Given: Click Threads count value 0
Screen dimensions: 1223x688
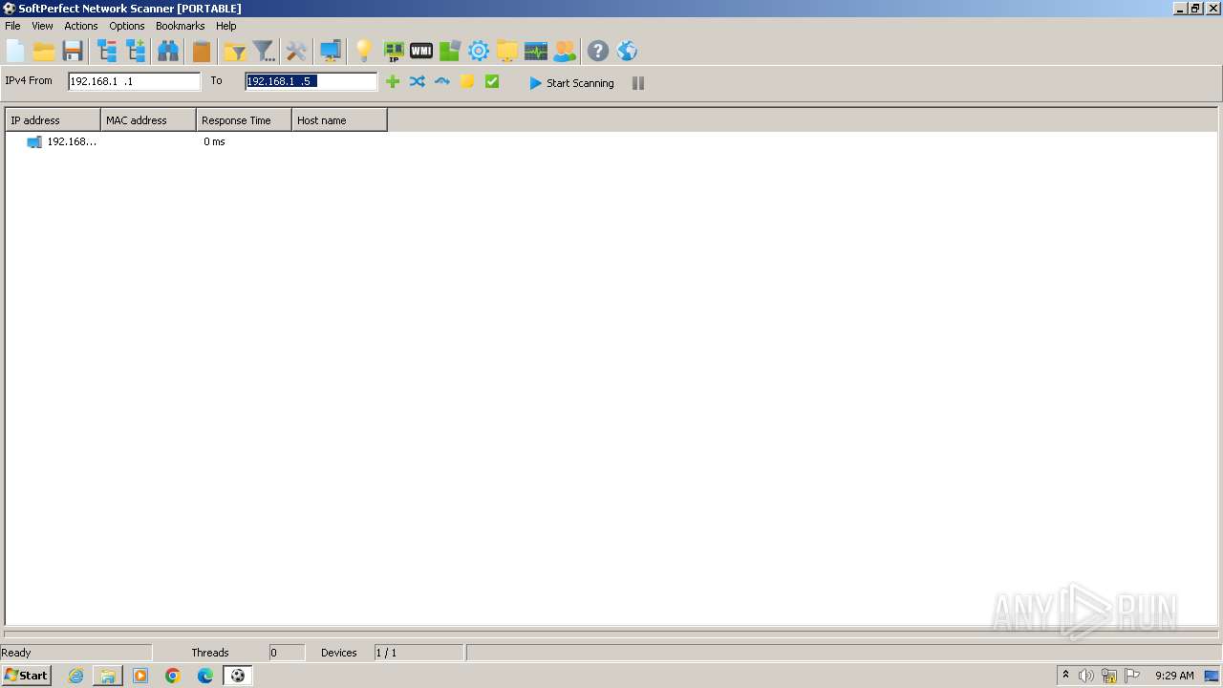Looking at the screenshot, I should tap(273, 653).
